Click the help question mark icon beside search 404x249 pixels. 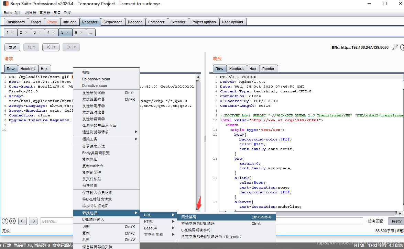[x=5, y=221]
